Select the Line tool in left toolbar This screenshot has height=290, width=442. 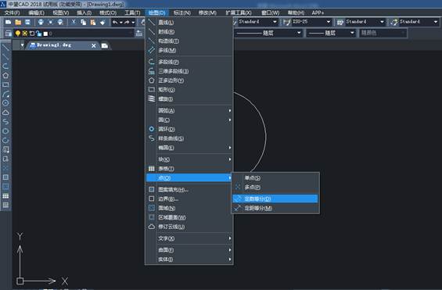coord(5,48)
